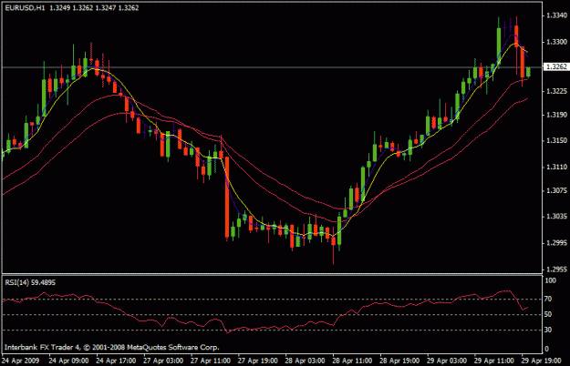570x366 pixels.
Task: Click the long red candle at 27 Apr 11:00
Action: click(x=227, y=197)
